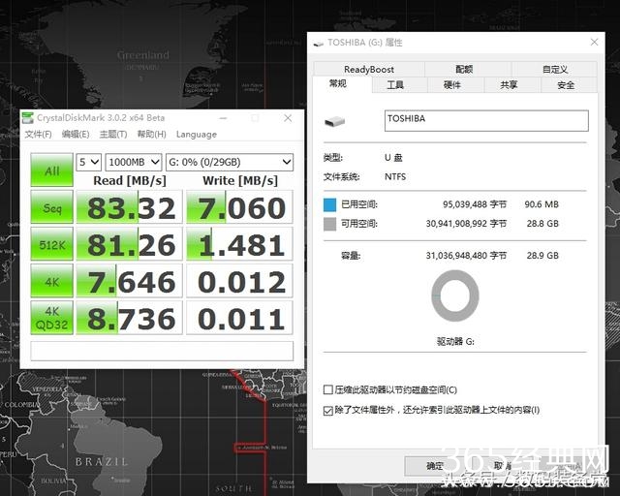The image size is (620, 496).
Task: Close the TOSHIBA properties dialog
Action: [x=594, y=43]
